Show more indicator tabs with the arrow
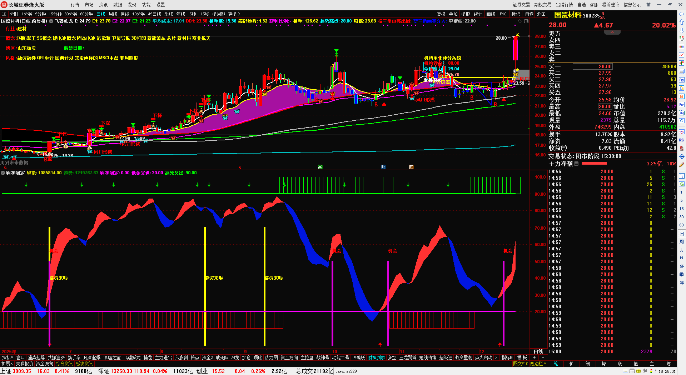The image size is (686, 375). point(496,357)
